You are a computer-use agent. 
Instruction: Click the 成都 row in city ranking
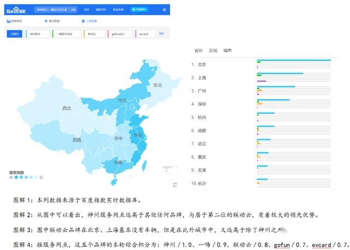tap(261, 130)
